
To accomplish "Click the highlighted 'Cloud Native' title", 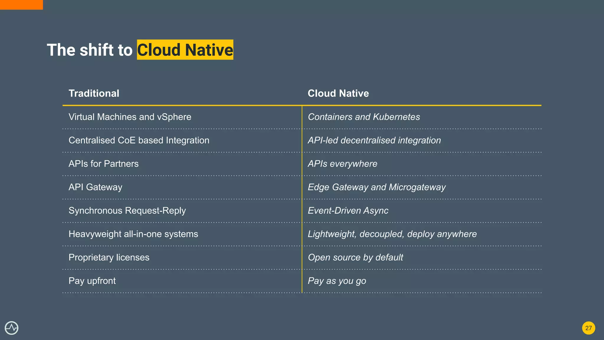I will 185,50.
